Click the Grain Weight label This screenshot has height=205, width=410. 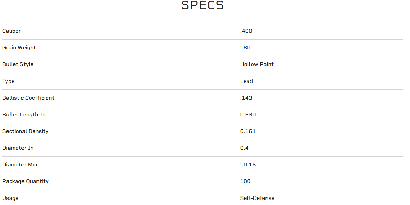(x=19, y=48)
